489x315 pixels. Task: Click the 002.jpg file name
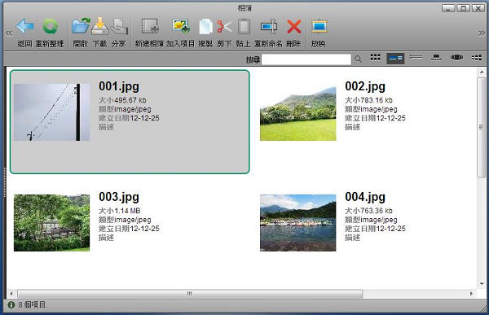click(x=365, y=86)
